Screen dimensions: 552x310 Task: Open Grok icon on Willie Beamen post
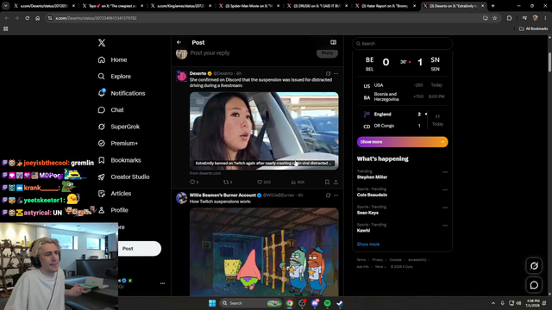pyautogui.click(x=328, y=195)
